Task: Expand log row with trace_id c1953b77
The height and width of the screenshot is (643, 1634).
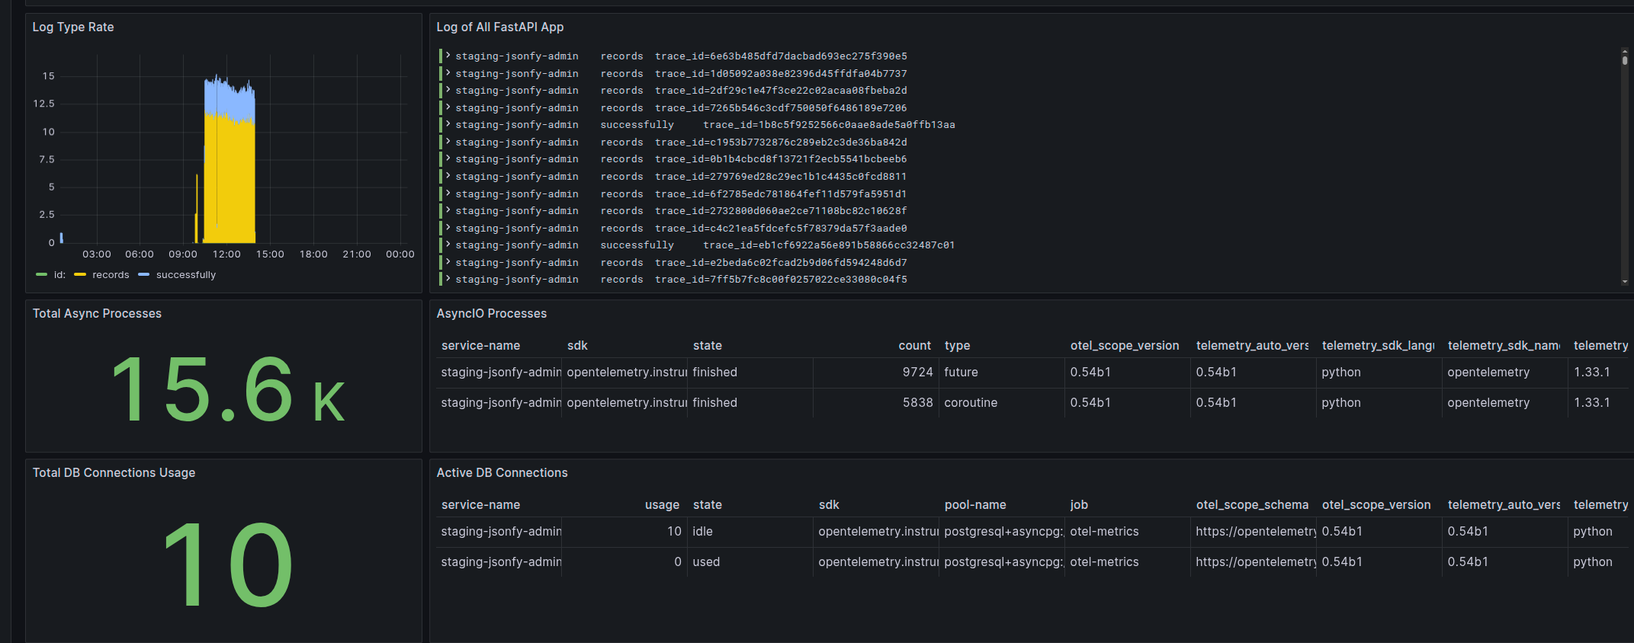Action: [x=448, y=142]
